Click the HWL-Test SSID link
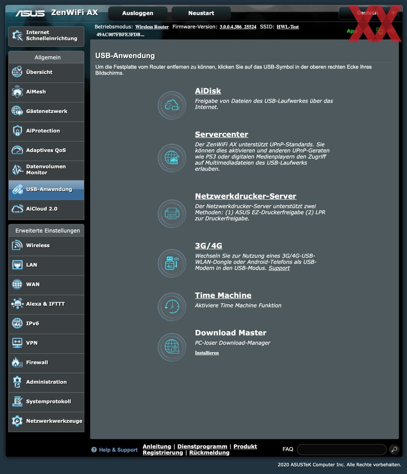407x474 pixels. [288, 27]
